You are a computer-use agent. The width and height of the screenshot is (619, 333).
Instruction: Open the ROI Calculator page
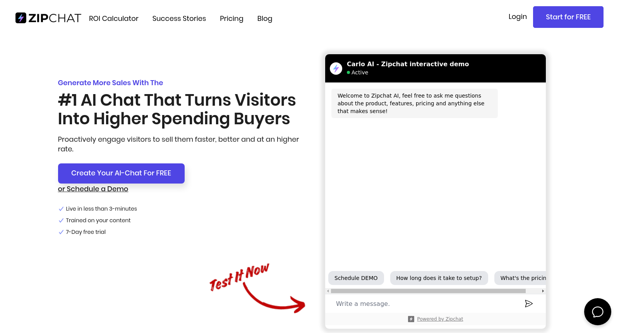[113, 19]
